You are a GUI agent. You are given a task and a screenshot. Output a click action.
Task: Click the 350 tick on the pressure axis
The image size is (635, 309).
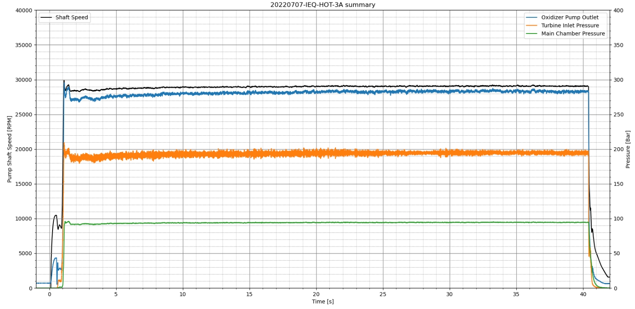[618, 45]
